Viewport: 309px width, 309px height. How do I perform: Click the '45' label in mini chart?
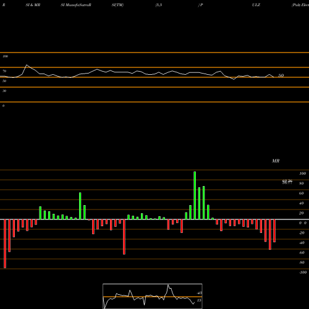[x=199, y=293]
